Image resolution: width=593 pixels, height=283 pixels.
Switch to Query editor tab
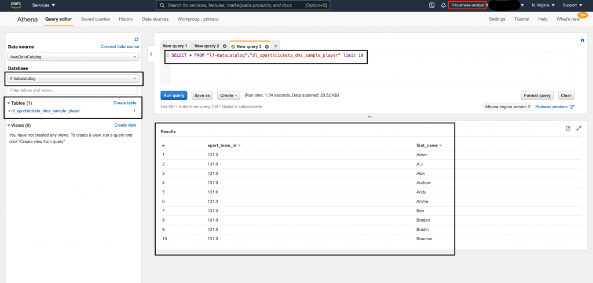pyautogui.click(x=58, y=19)
